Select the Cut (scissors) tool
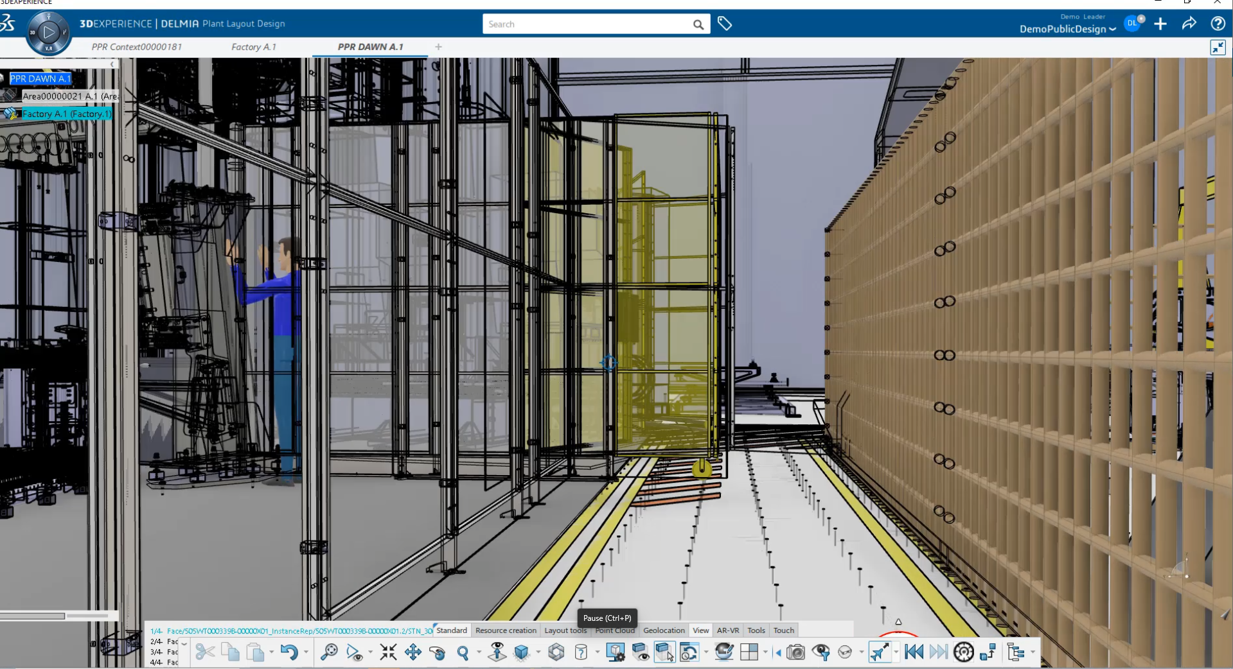The image size is (1233, 669). point(204,652)
